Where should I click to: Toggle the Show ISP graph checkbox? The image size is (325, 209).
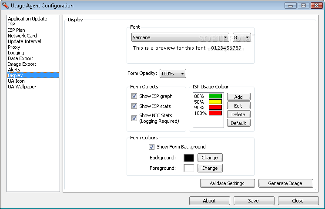134,96
